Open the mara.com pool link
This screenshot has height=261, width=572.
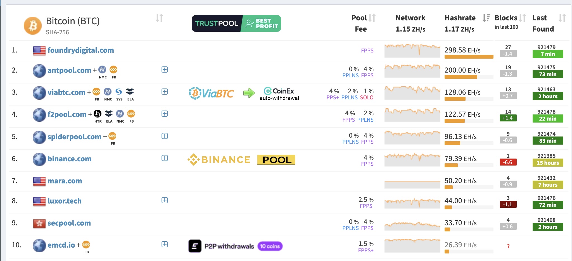65,181
